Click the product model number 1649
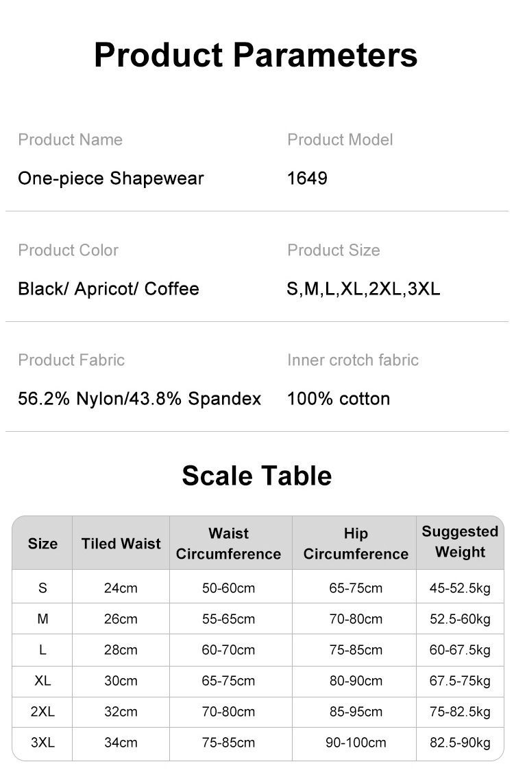This screenshot has height=775, width=514. (x=307, y=178)
